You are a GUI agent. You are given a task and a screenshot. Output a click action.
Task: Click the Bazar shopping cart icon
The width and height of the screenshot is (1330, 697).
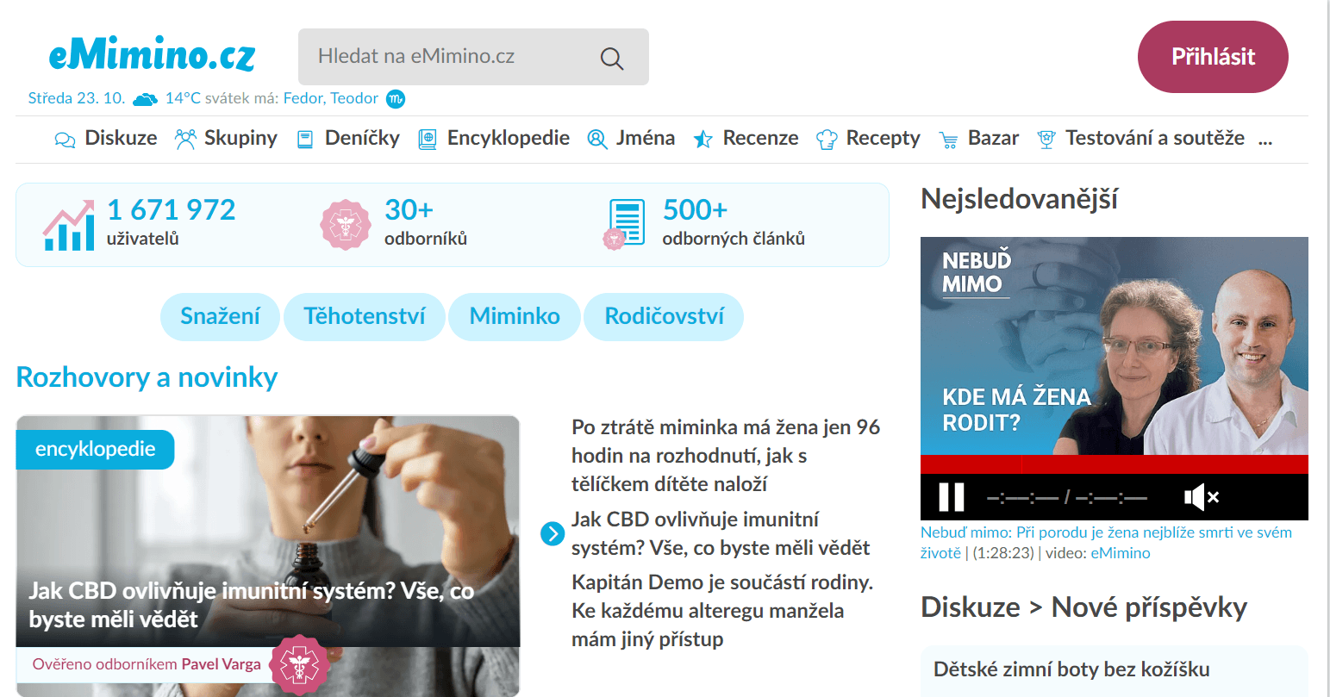tap(948, 140)
